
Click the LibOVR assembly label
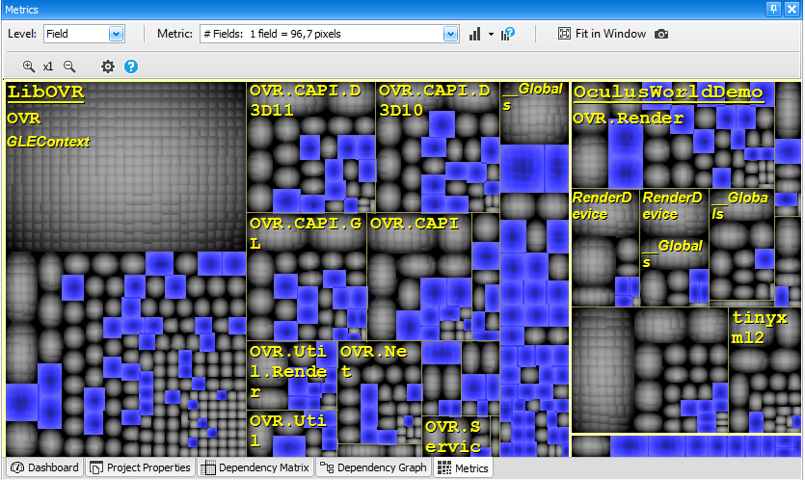[45, 93]
